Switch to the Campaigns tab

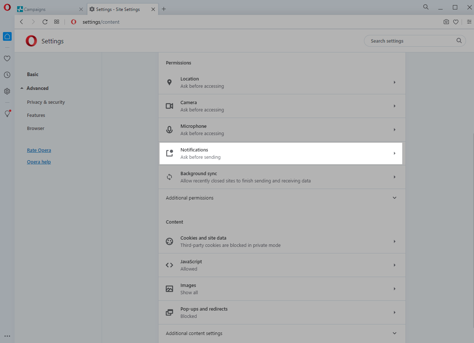[x=50, y=9]
